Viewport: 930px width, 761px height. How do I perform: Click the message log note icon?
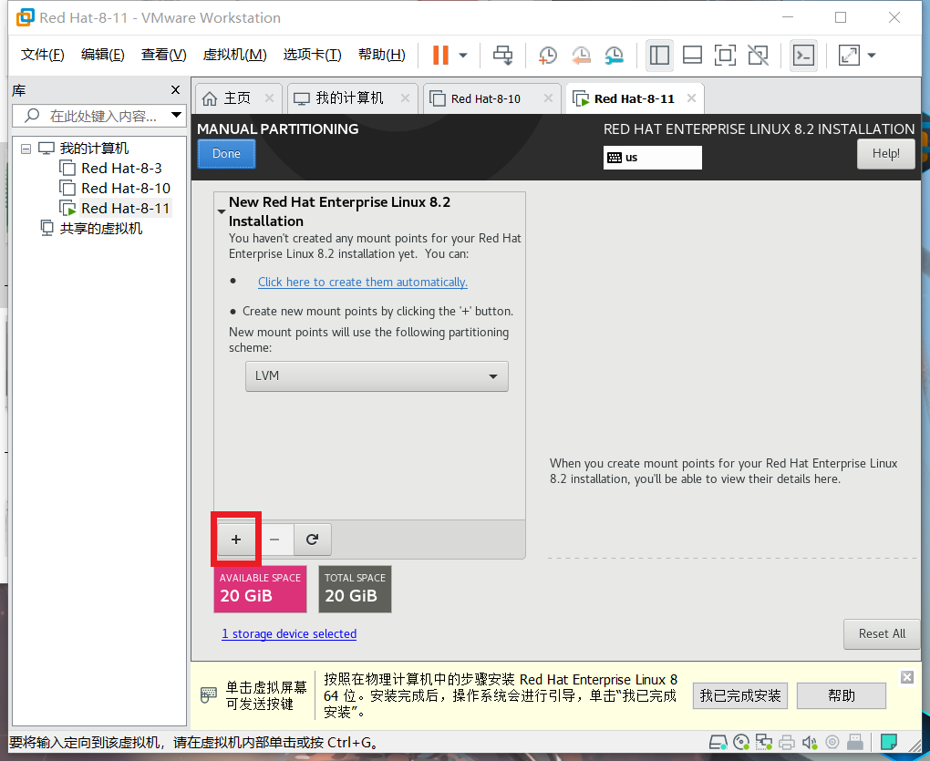coord(888,742)
